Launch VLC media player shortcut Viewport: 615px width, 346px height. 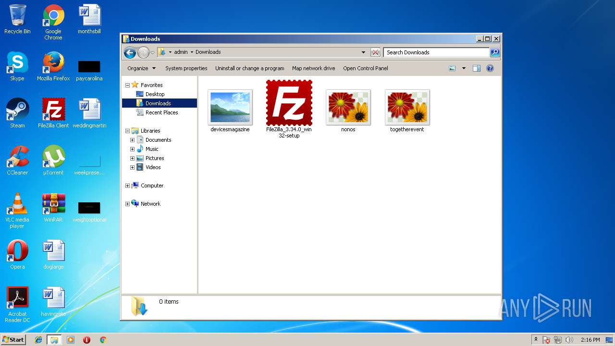tap(17, 210)
